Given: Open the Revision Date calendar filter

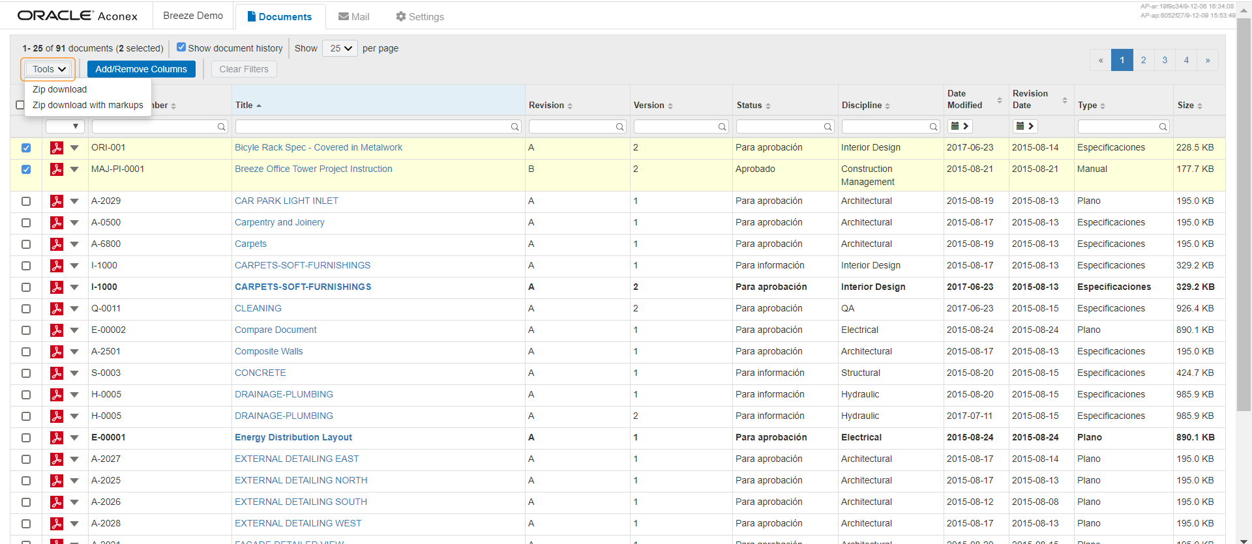Looking at the screenshot, I should (1025, 126).
